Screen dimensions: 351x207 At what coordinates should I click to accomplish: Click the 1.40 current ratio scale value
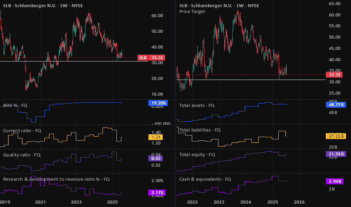[156, 132]
